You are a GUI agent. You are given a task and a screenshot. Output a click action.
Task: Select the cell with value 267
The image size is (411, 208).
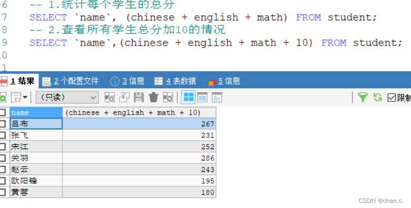click(139, 124)
